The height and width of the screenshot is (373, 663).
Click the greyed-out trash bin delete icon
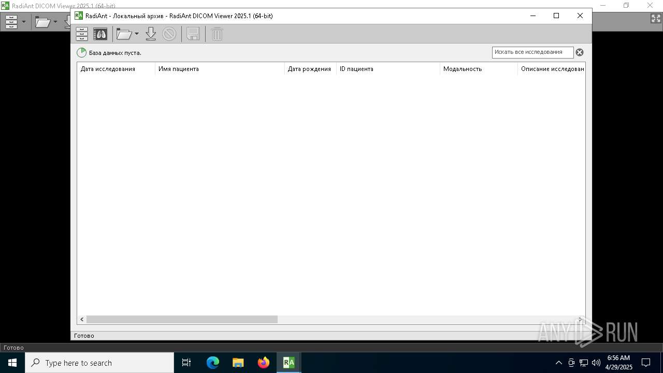point(217,34)
